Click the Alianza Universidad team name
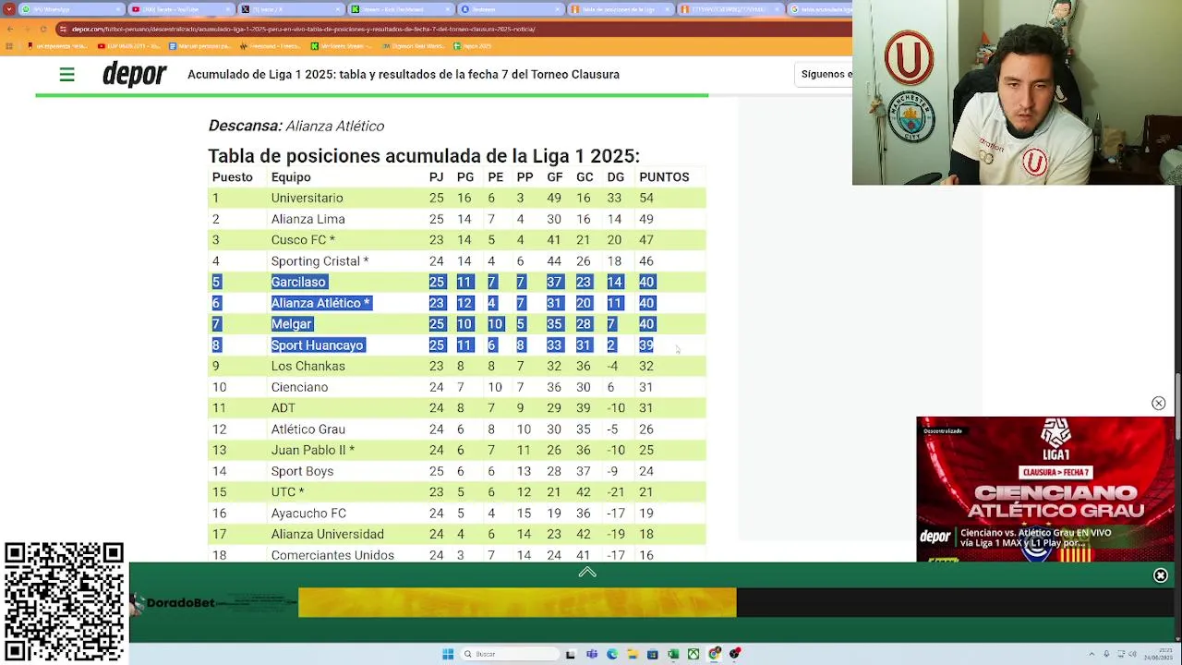 pos(327,534)
